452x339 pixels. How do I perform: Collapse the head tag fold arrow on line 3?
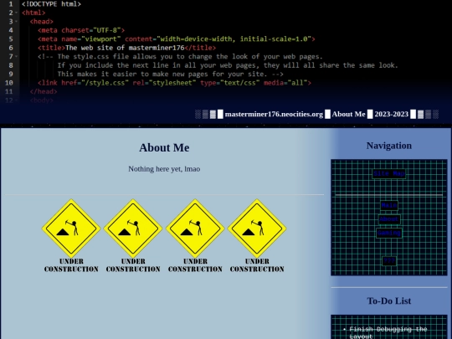click(x=17, y=21)
